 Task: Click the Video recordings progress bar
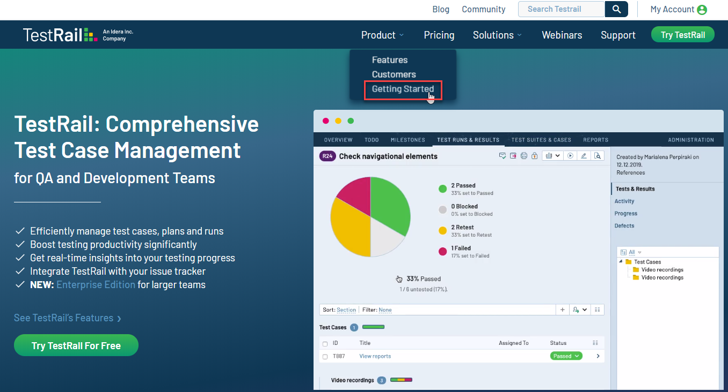401,380
